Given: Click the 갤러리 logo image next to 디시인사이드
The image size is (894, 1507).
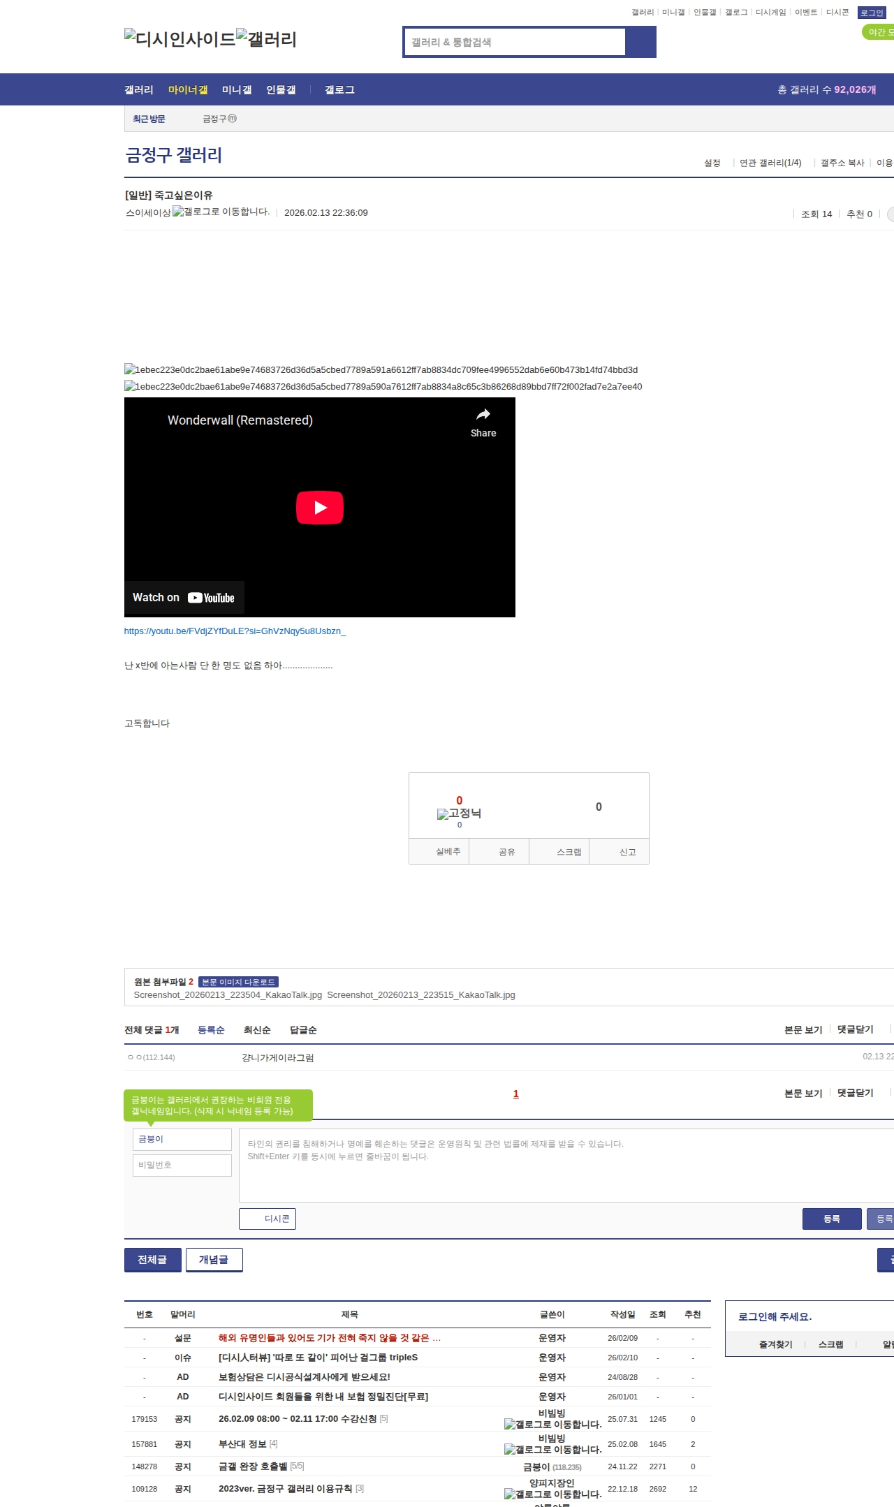Looking at the screenshot, I should 267,39.
